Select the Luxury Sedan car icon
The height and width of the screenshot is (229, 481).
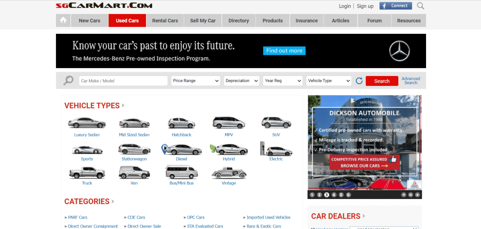click(87, 122)
